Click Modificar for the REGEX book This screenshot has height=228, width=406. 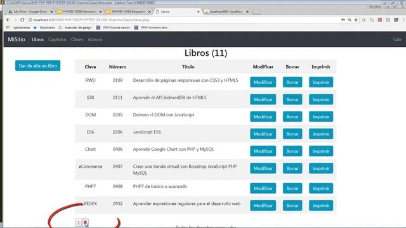click(263, 206)
